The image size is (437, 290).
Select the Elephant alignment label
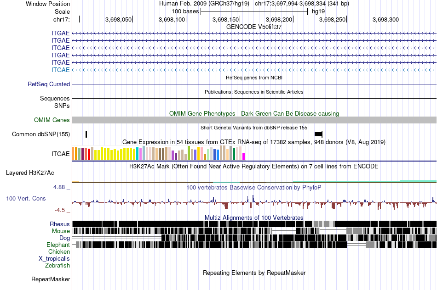pos(58,245)
